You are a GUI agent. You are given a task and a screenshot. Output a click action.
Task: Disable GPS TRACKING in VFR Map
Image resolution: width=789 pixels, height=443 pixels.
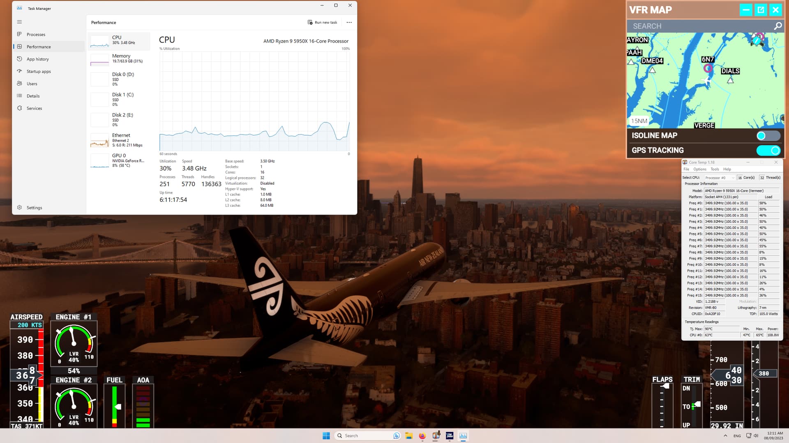769,151
